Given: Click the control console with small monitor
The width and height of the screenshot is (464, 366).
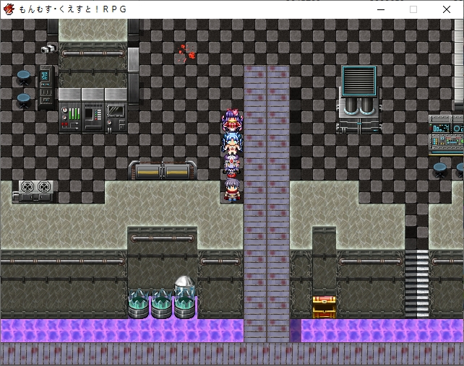Looking at the screenshot, I should click(x=116, y=117).
